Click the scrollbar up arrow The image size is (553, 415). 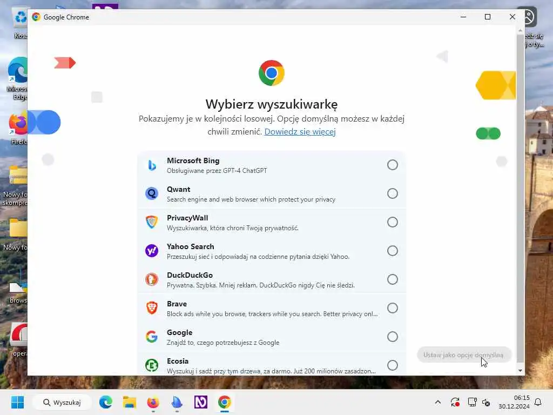(x=520, y=31)
